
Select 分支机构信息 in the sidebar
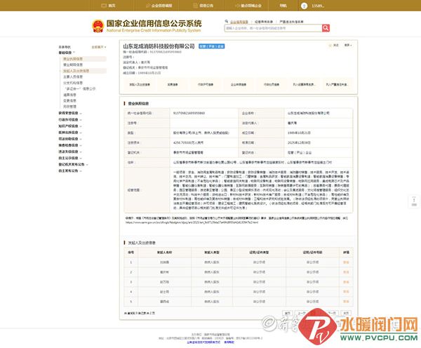pyautogui.click(x=73, y=83)
